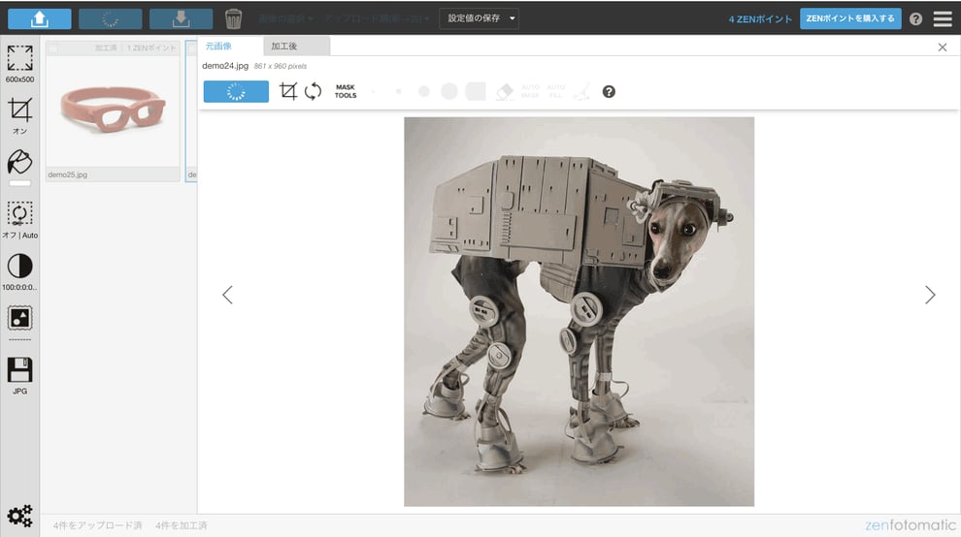
Task: Click the dog AT-AT preview image
Action: coord(579,312)
